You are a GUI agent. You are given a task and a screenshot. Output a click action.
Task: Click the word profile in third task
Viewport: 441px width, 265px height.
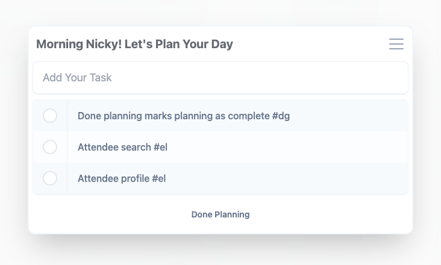pos(134,178)
